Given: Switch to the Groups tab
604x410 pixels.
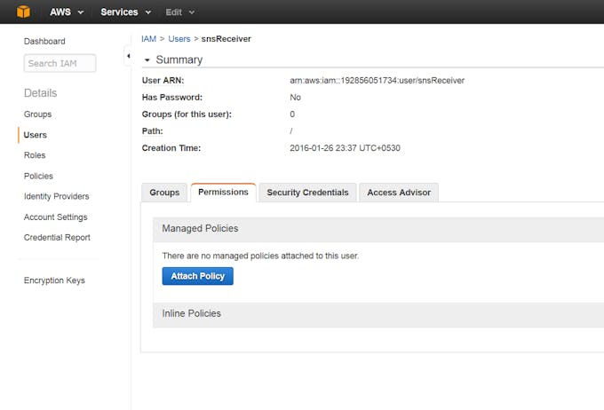Looking at the screenshot, I should point(164,193).
